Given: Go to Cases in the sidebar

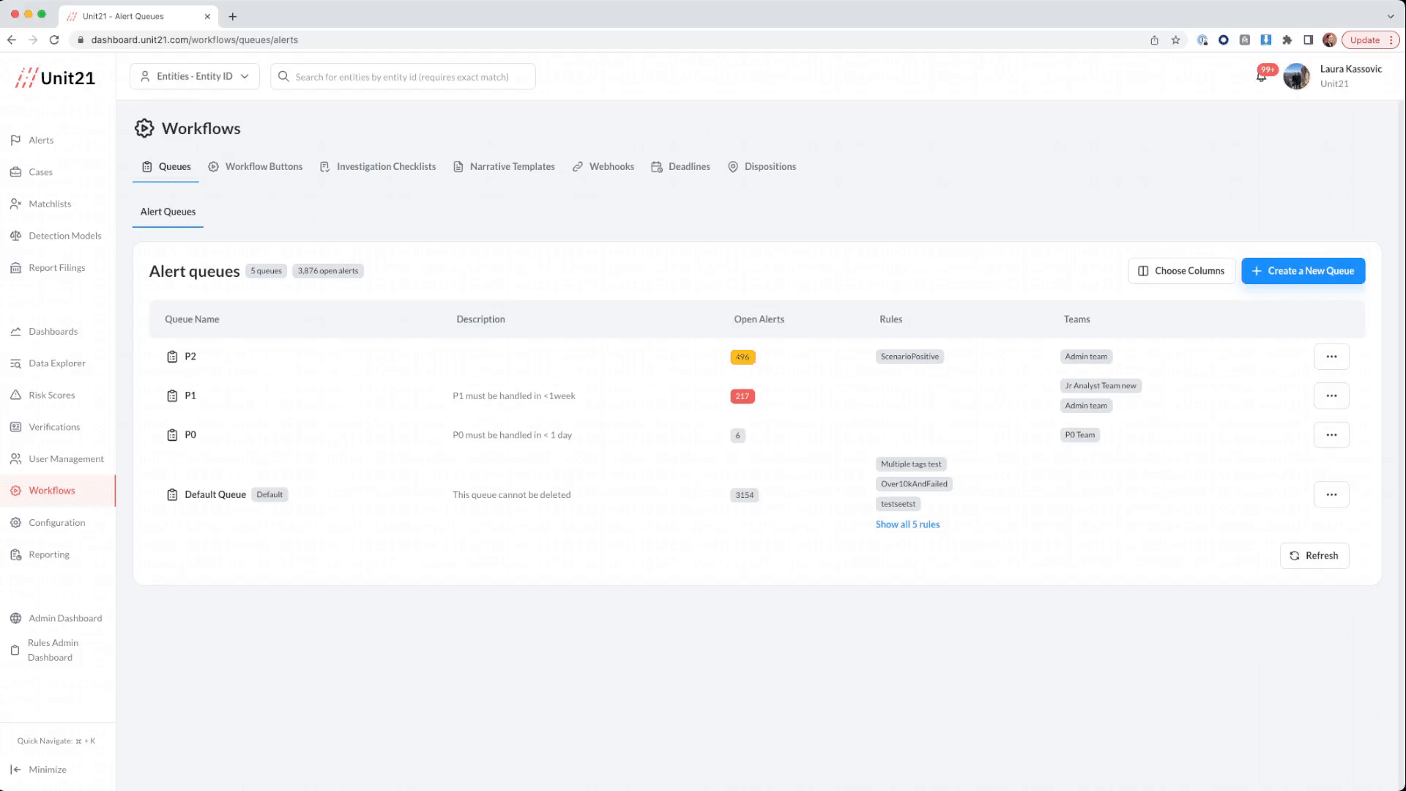Looking at the screenshot, I should (x=40, y=172).
